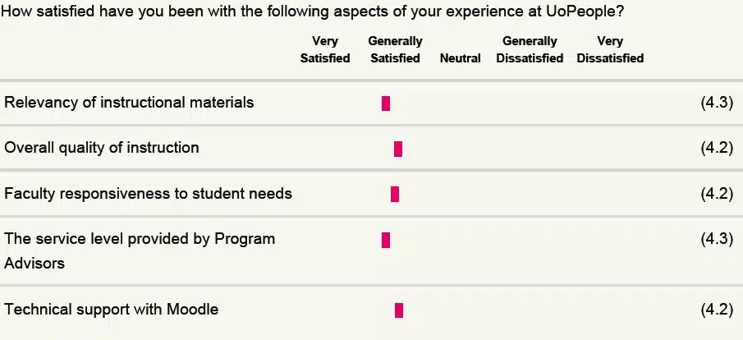Select the Generally Satisfied column header

tap(395, 50)
